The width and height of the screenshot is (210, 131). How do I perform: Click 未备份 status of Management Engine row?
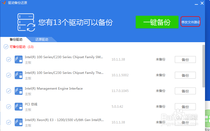pyautogui.click(x=160, y=91)
